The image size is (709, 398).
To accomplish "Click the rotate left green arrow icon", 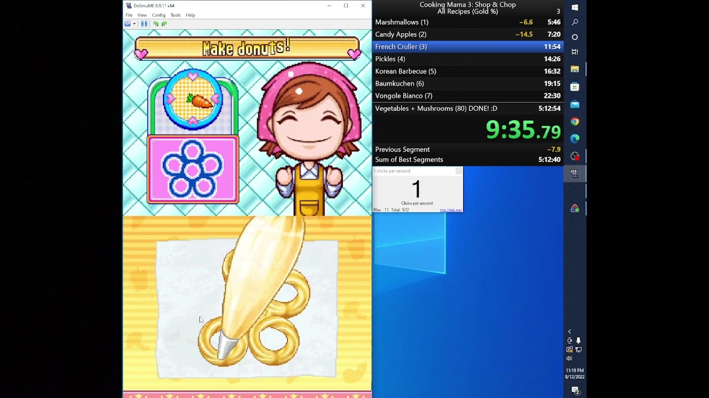I will (x=156, y=24).
